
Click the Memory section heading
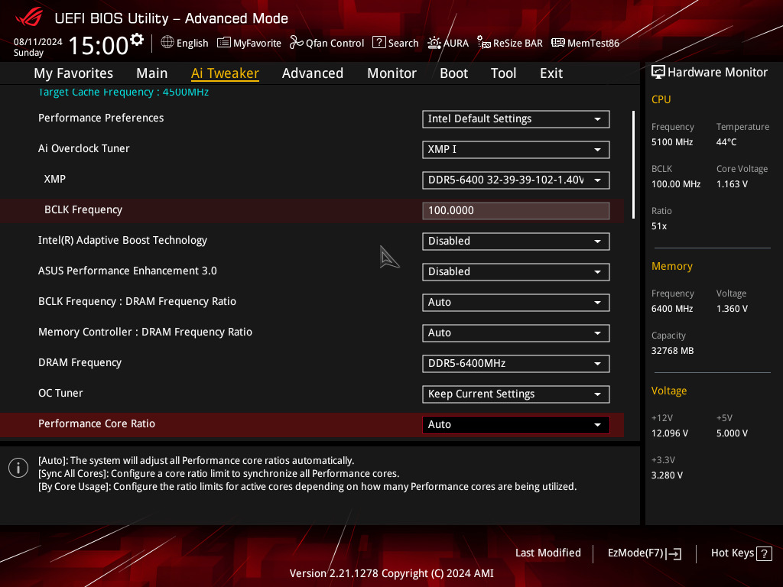click(671, 266)
